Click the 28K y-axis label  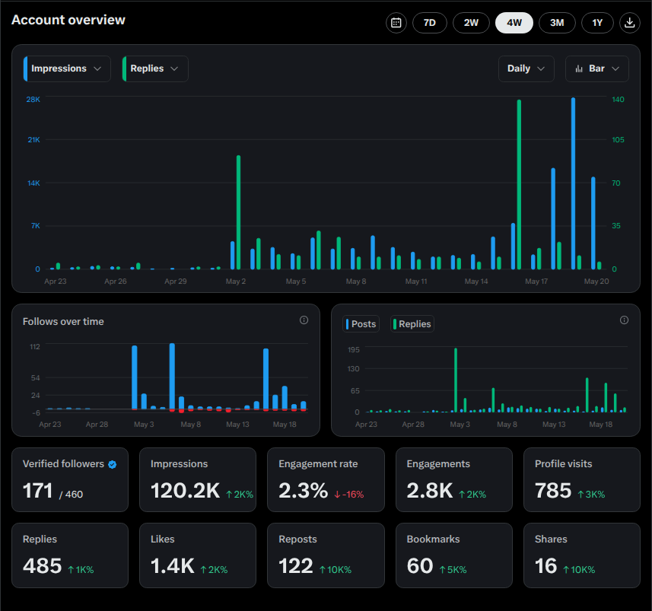tap(33, 100)
